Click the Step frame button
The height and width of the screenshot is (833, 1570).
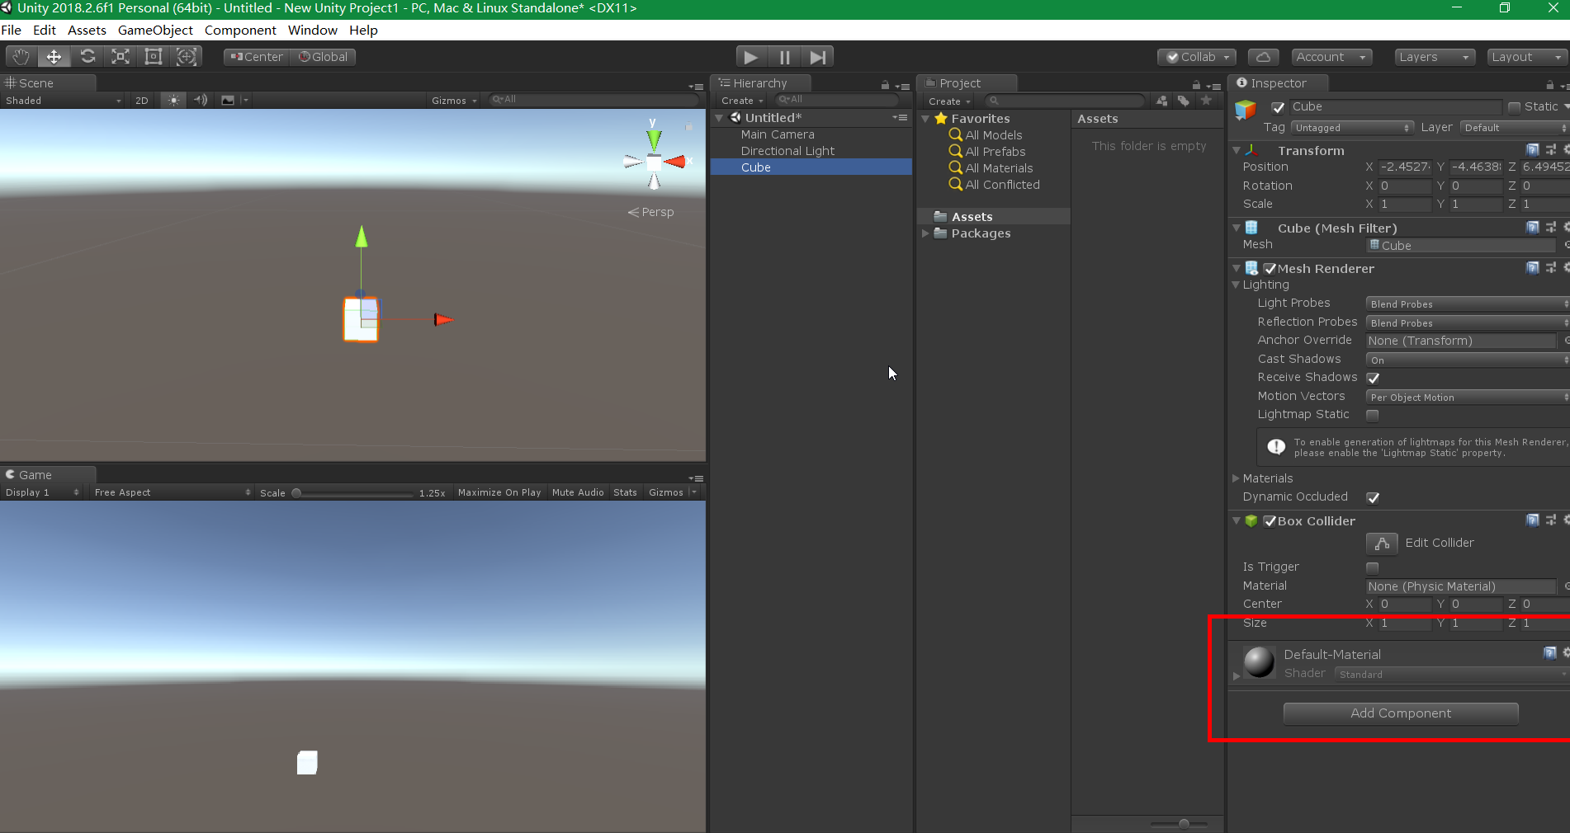pos(817,56)
